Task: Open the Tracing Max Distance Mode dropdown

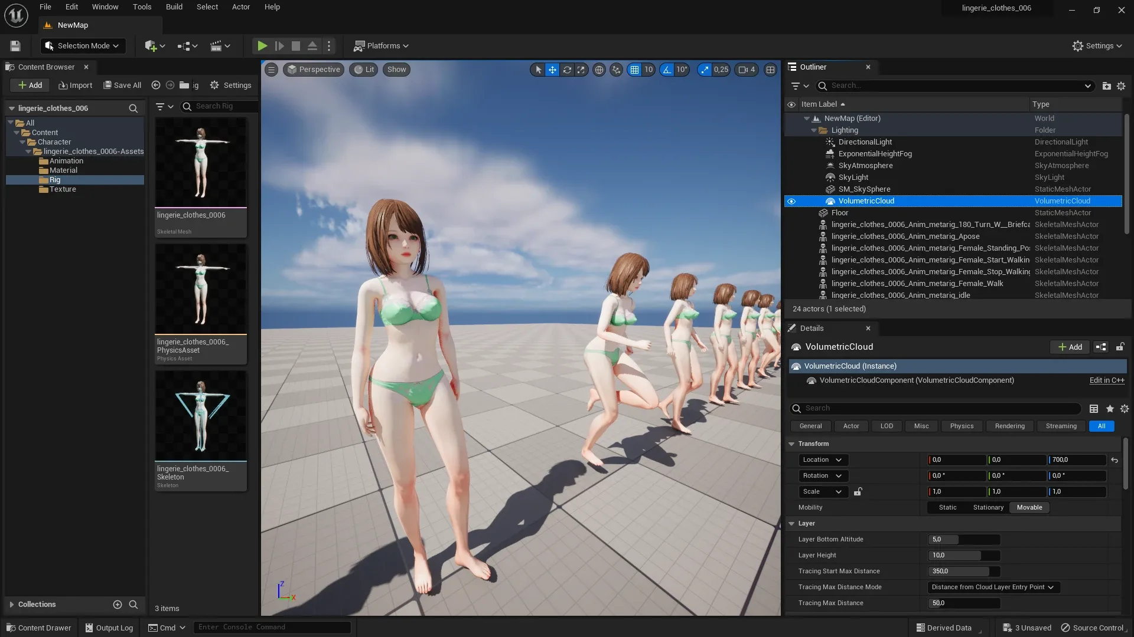Action: pos(993,587)
